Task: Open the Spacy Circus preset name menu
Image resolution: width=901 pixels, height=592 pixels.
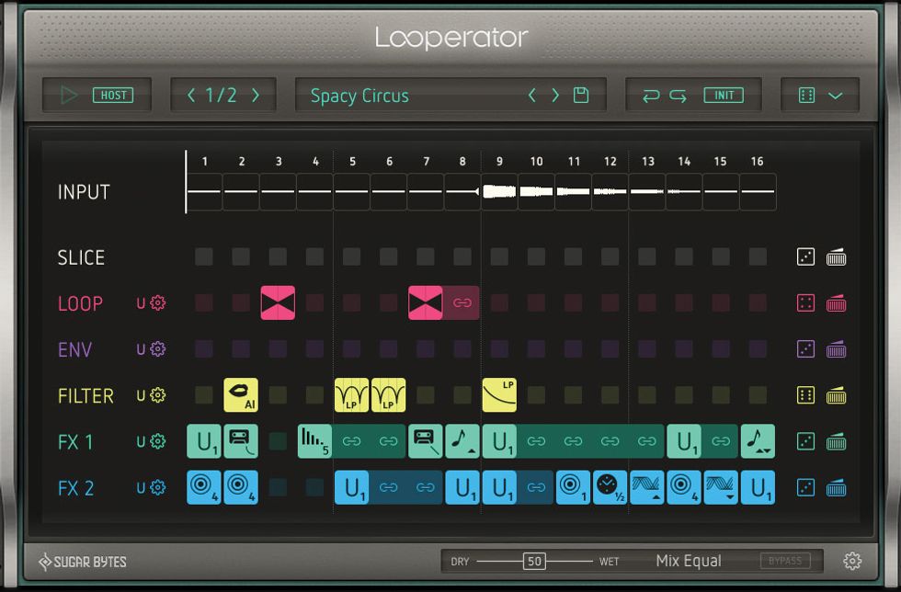Action: click(359, 96)
